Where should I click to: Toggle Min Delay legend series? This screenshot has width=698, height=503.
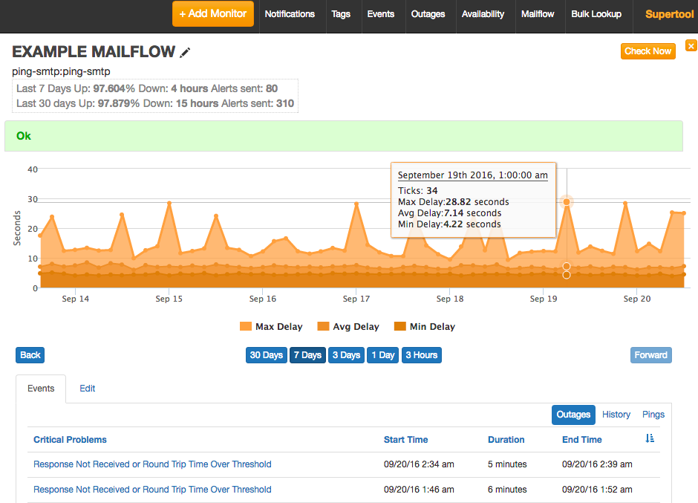(424, 327)
